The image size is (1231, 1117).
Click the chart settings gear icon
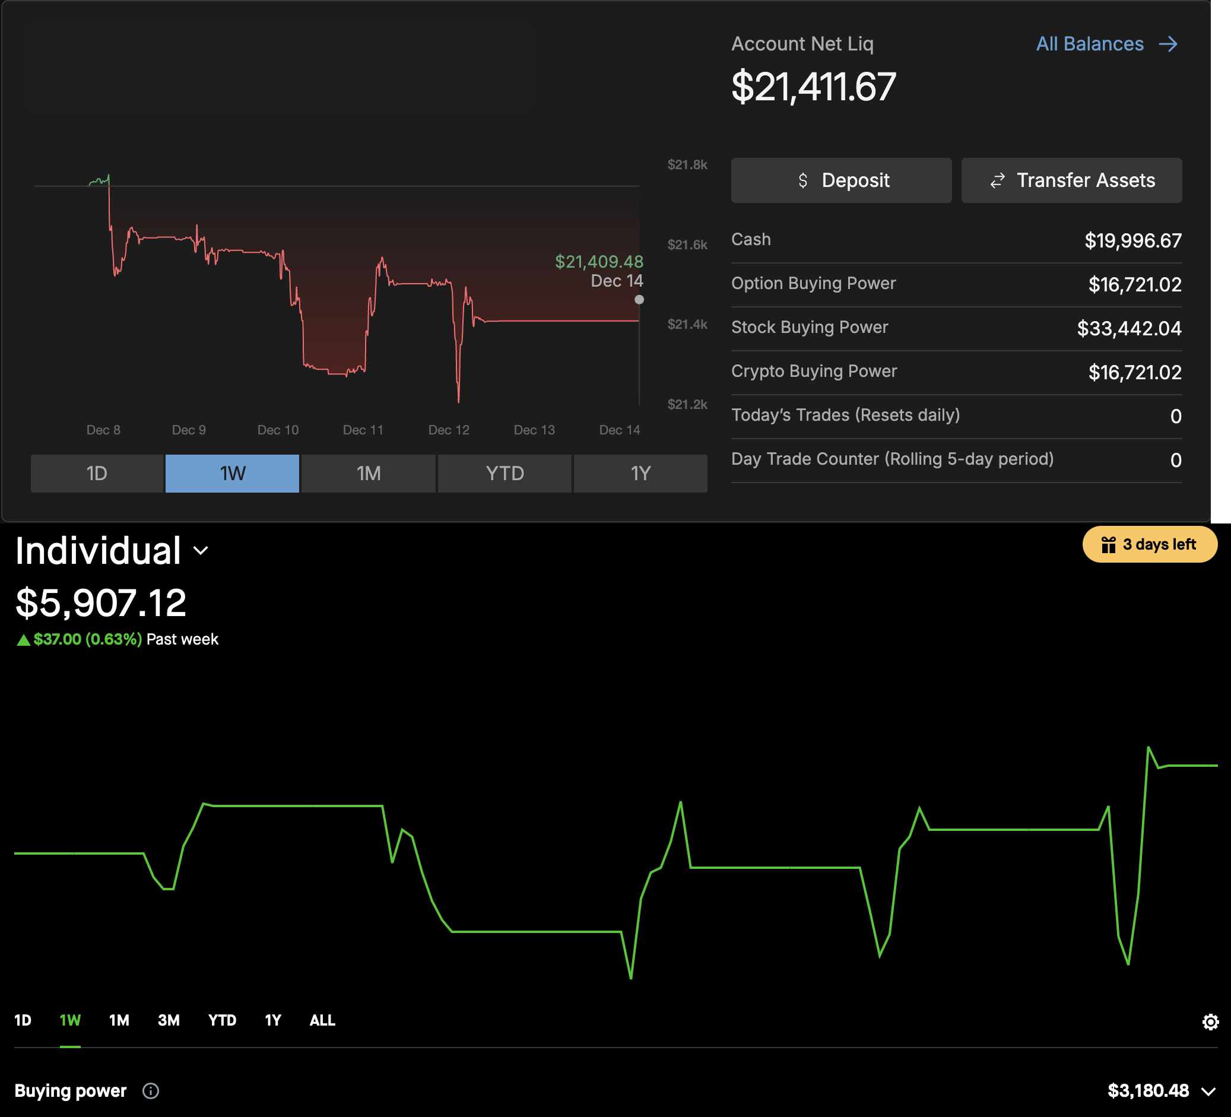(x=1210, y=1021)
